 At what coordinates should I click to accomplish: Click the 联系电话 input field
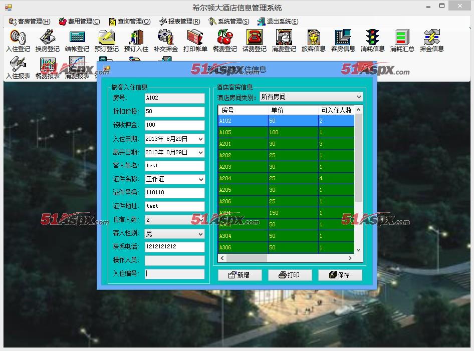click(x=175, y=247)
